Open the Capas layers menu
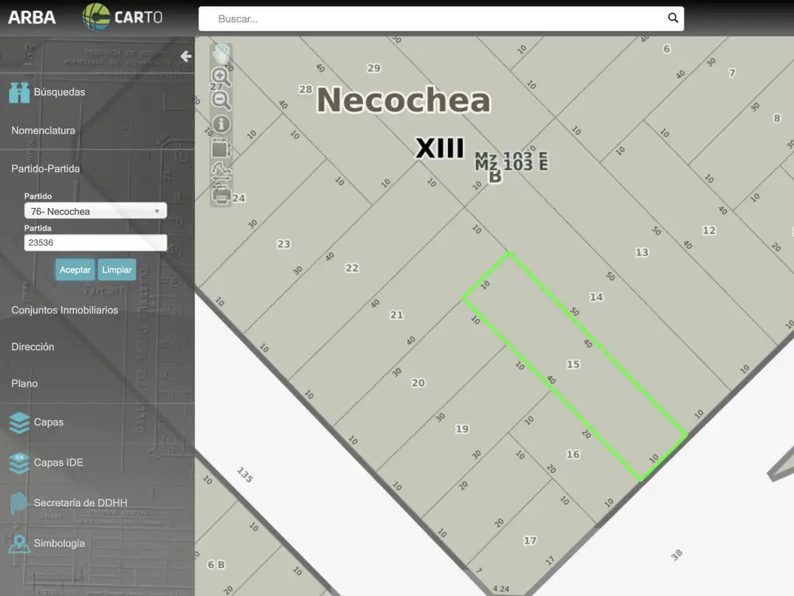This screenshot has height=596, width=794. (48, 422)
